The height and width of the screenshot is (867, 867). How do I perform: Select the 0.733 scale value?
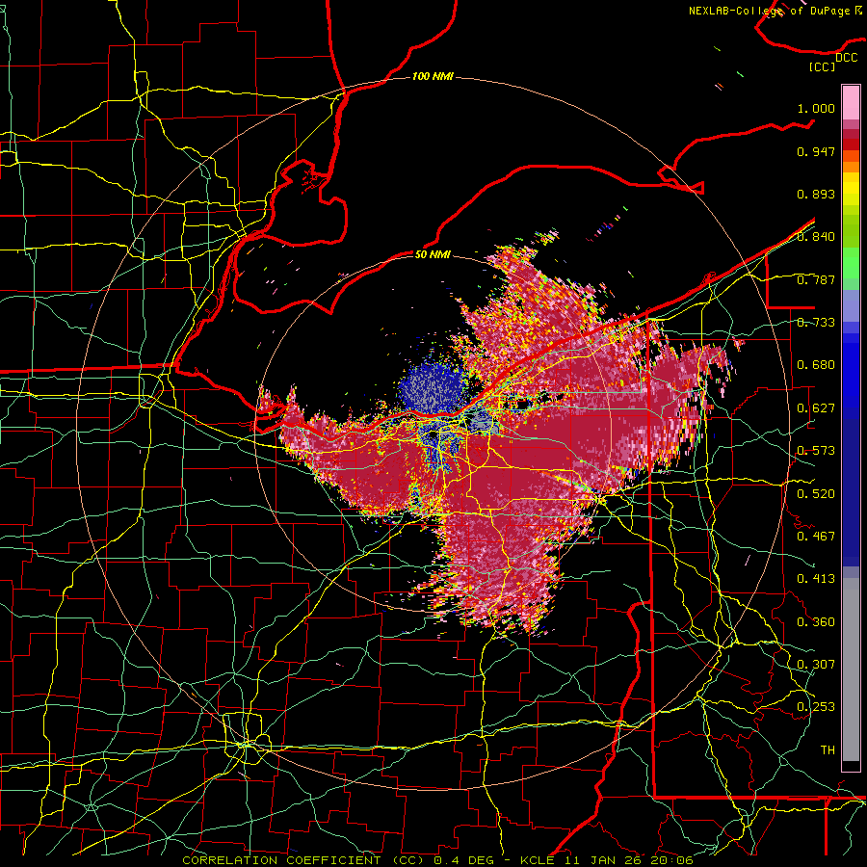(x=816, y=323)
